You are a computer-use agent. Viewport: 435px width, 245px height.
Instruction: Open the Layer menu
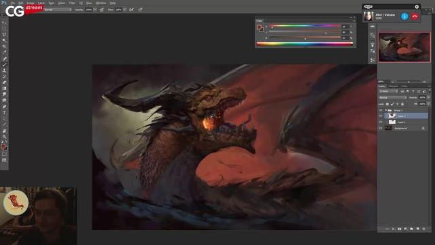click(x=41, y=3)
